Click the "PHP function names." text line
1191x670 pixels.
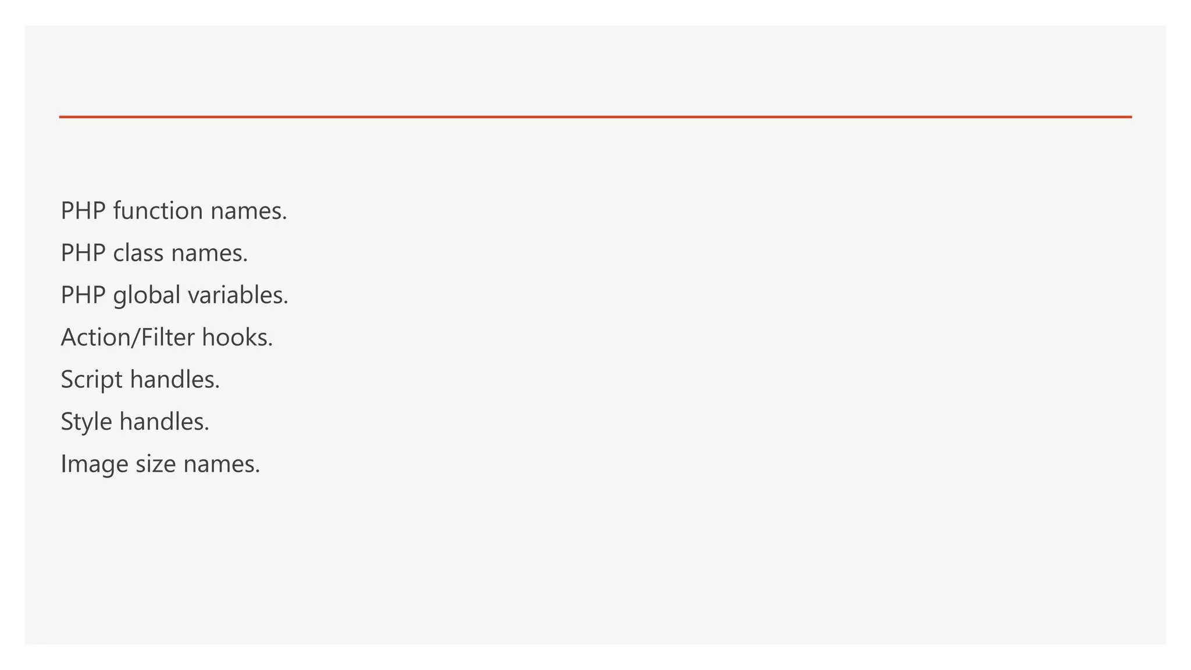[174, 211]
